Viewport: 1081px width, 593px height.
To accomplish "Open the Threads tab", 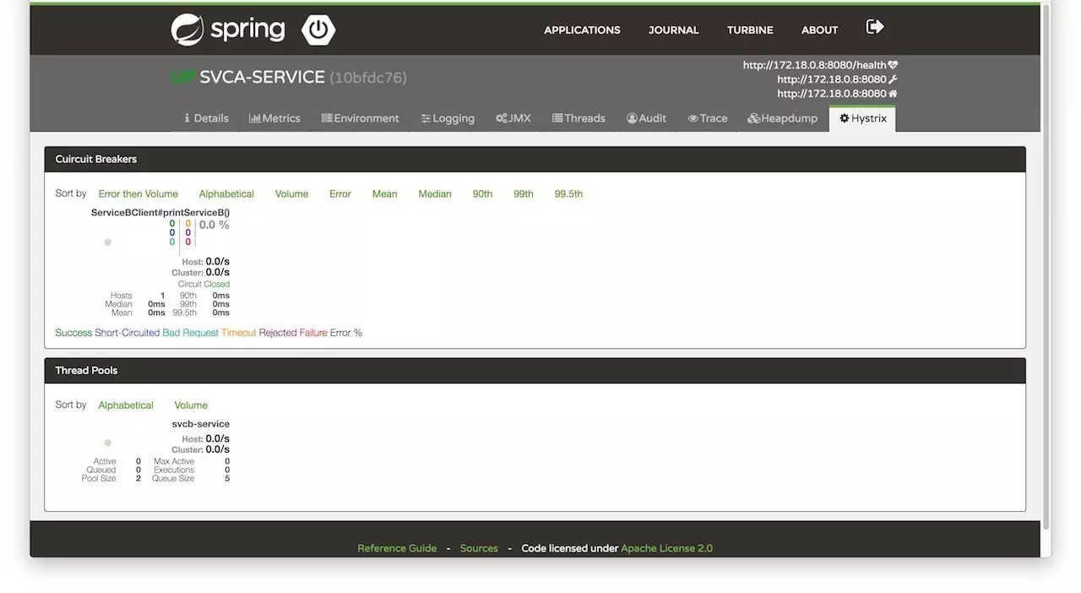I will [x=579, y=118].
